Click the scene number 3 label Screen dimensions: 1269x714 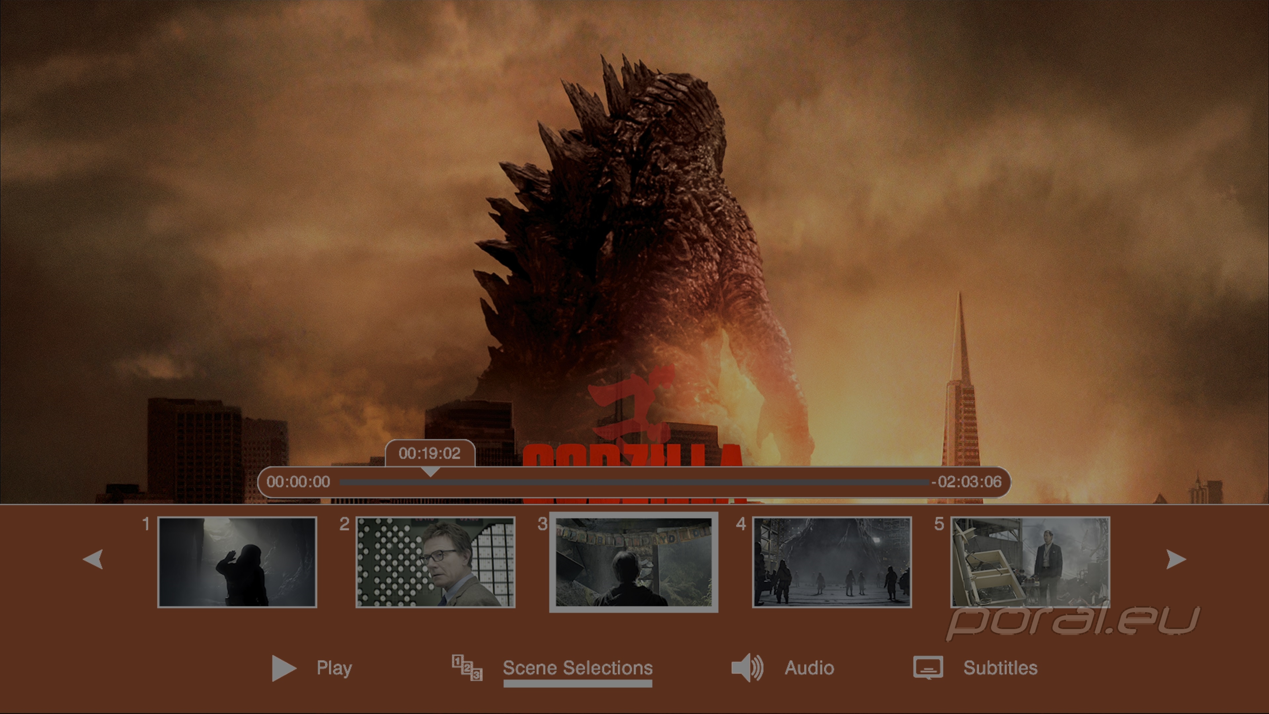click(542, 524)
